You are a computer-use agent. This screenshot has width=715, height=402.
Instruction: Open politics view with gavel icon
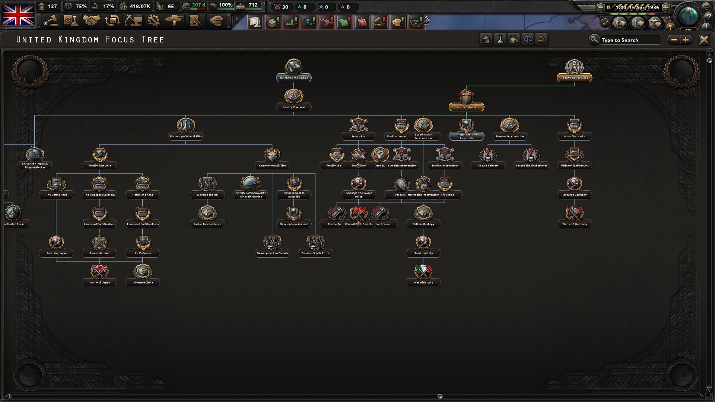tap(51, 21)
